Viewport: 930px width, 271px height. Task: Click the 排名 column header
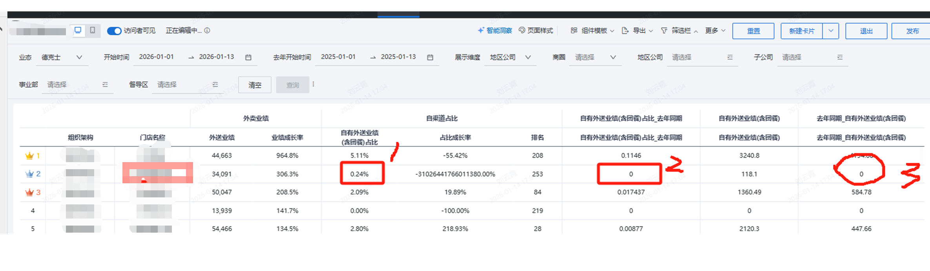click(x=538, y=137)
